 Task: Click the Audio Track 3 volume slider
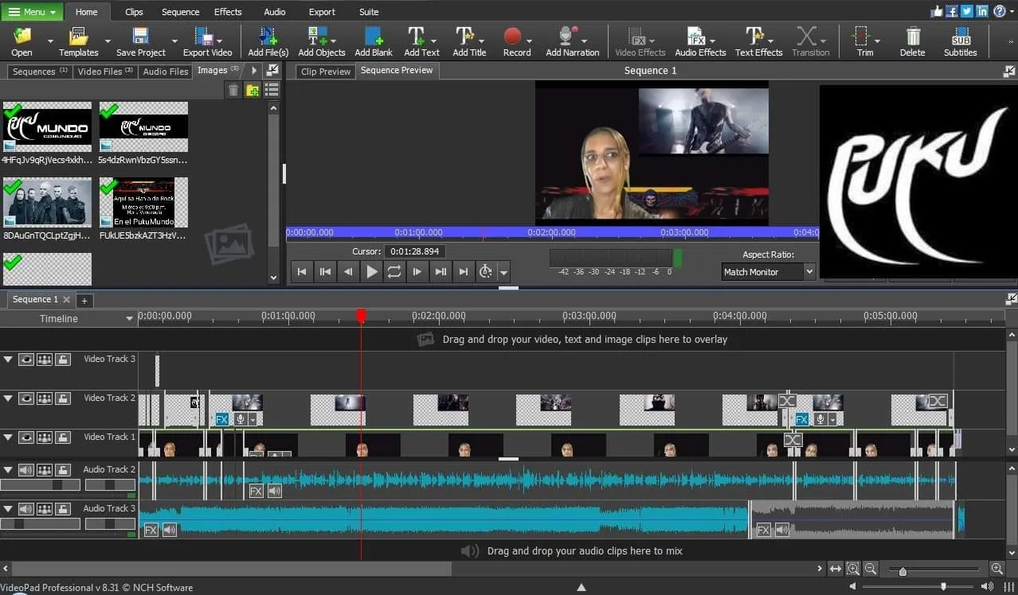tap(40, 524)
